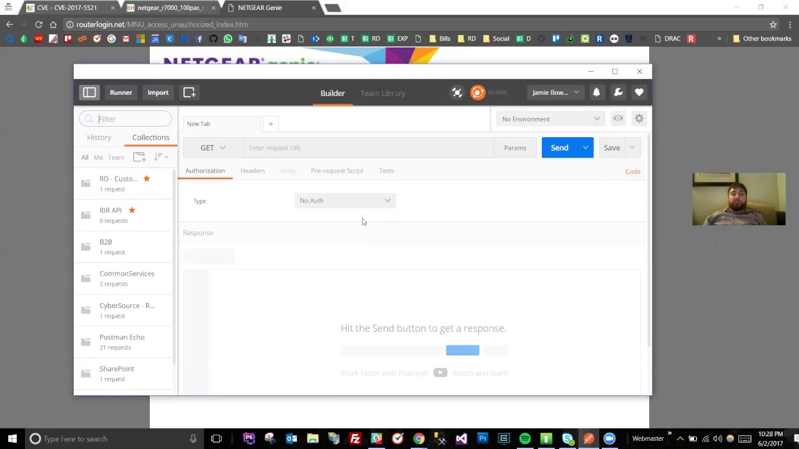This screenshot has height=449, width=799.
Task: Click the Postman video play icon
Action: point(440,373)
